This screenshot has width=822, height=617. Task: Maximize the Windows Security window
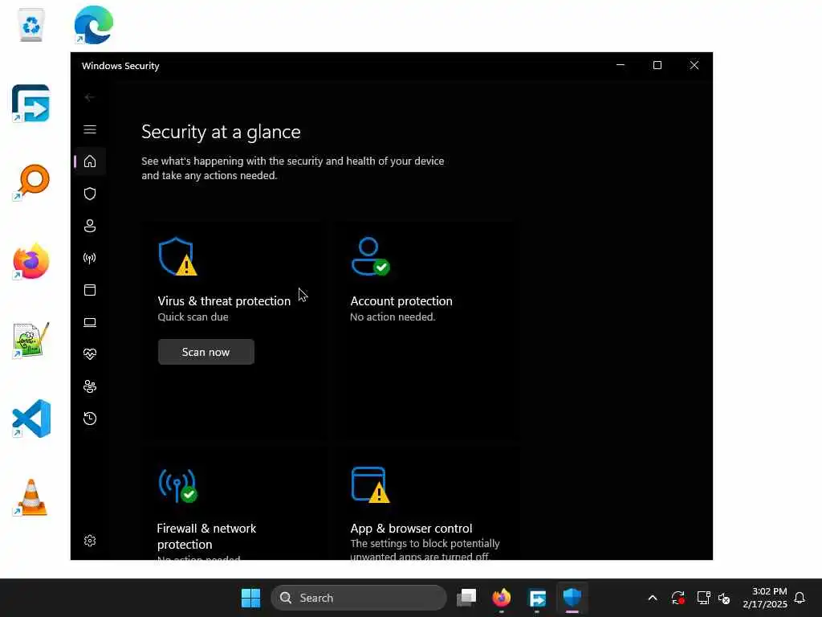pos(657,65)
